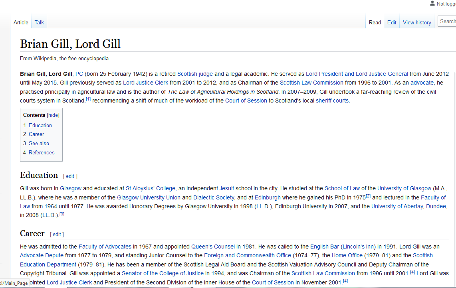Follow the advocate link

422,83
